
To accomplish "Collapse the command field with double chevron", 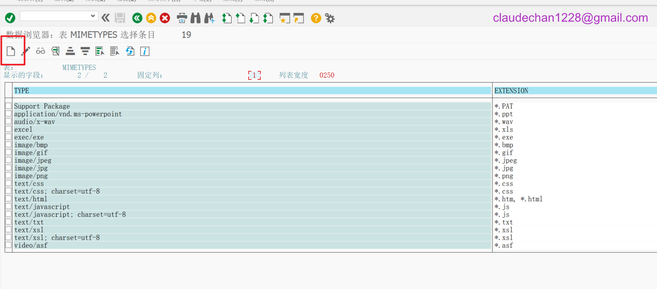I will [105, 18].
